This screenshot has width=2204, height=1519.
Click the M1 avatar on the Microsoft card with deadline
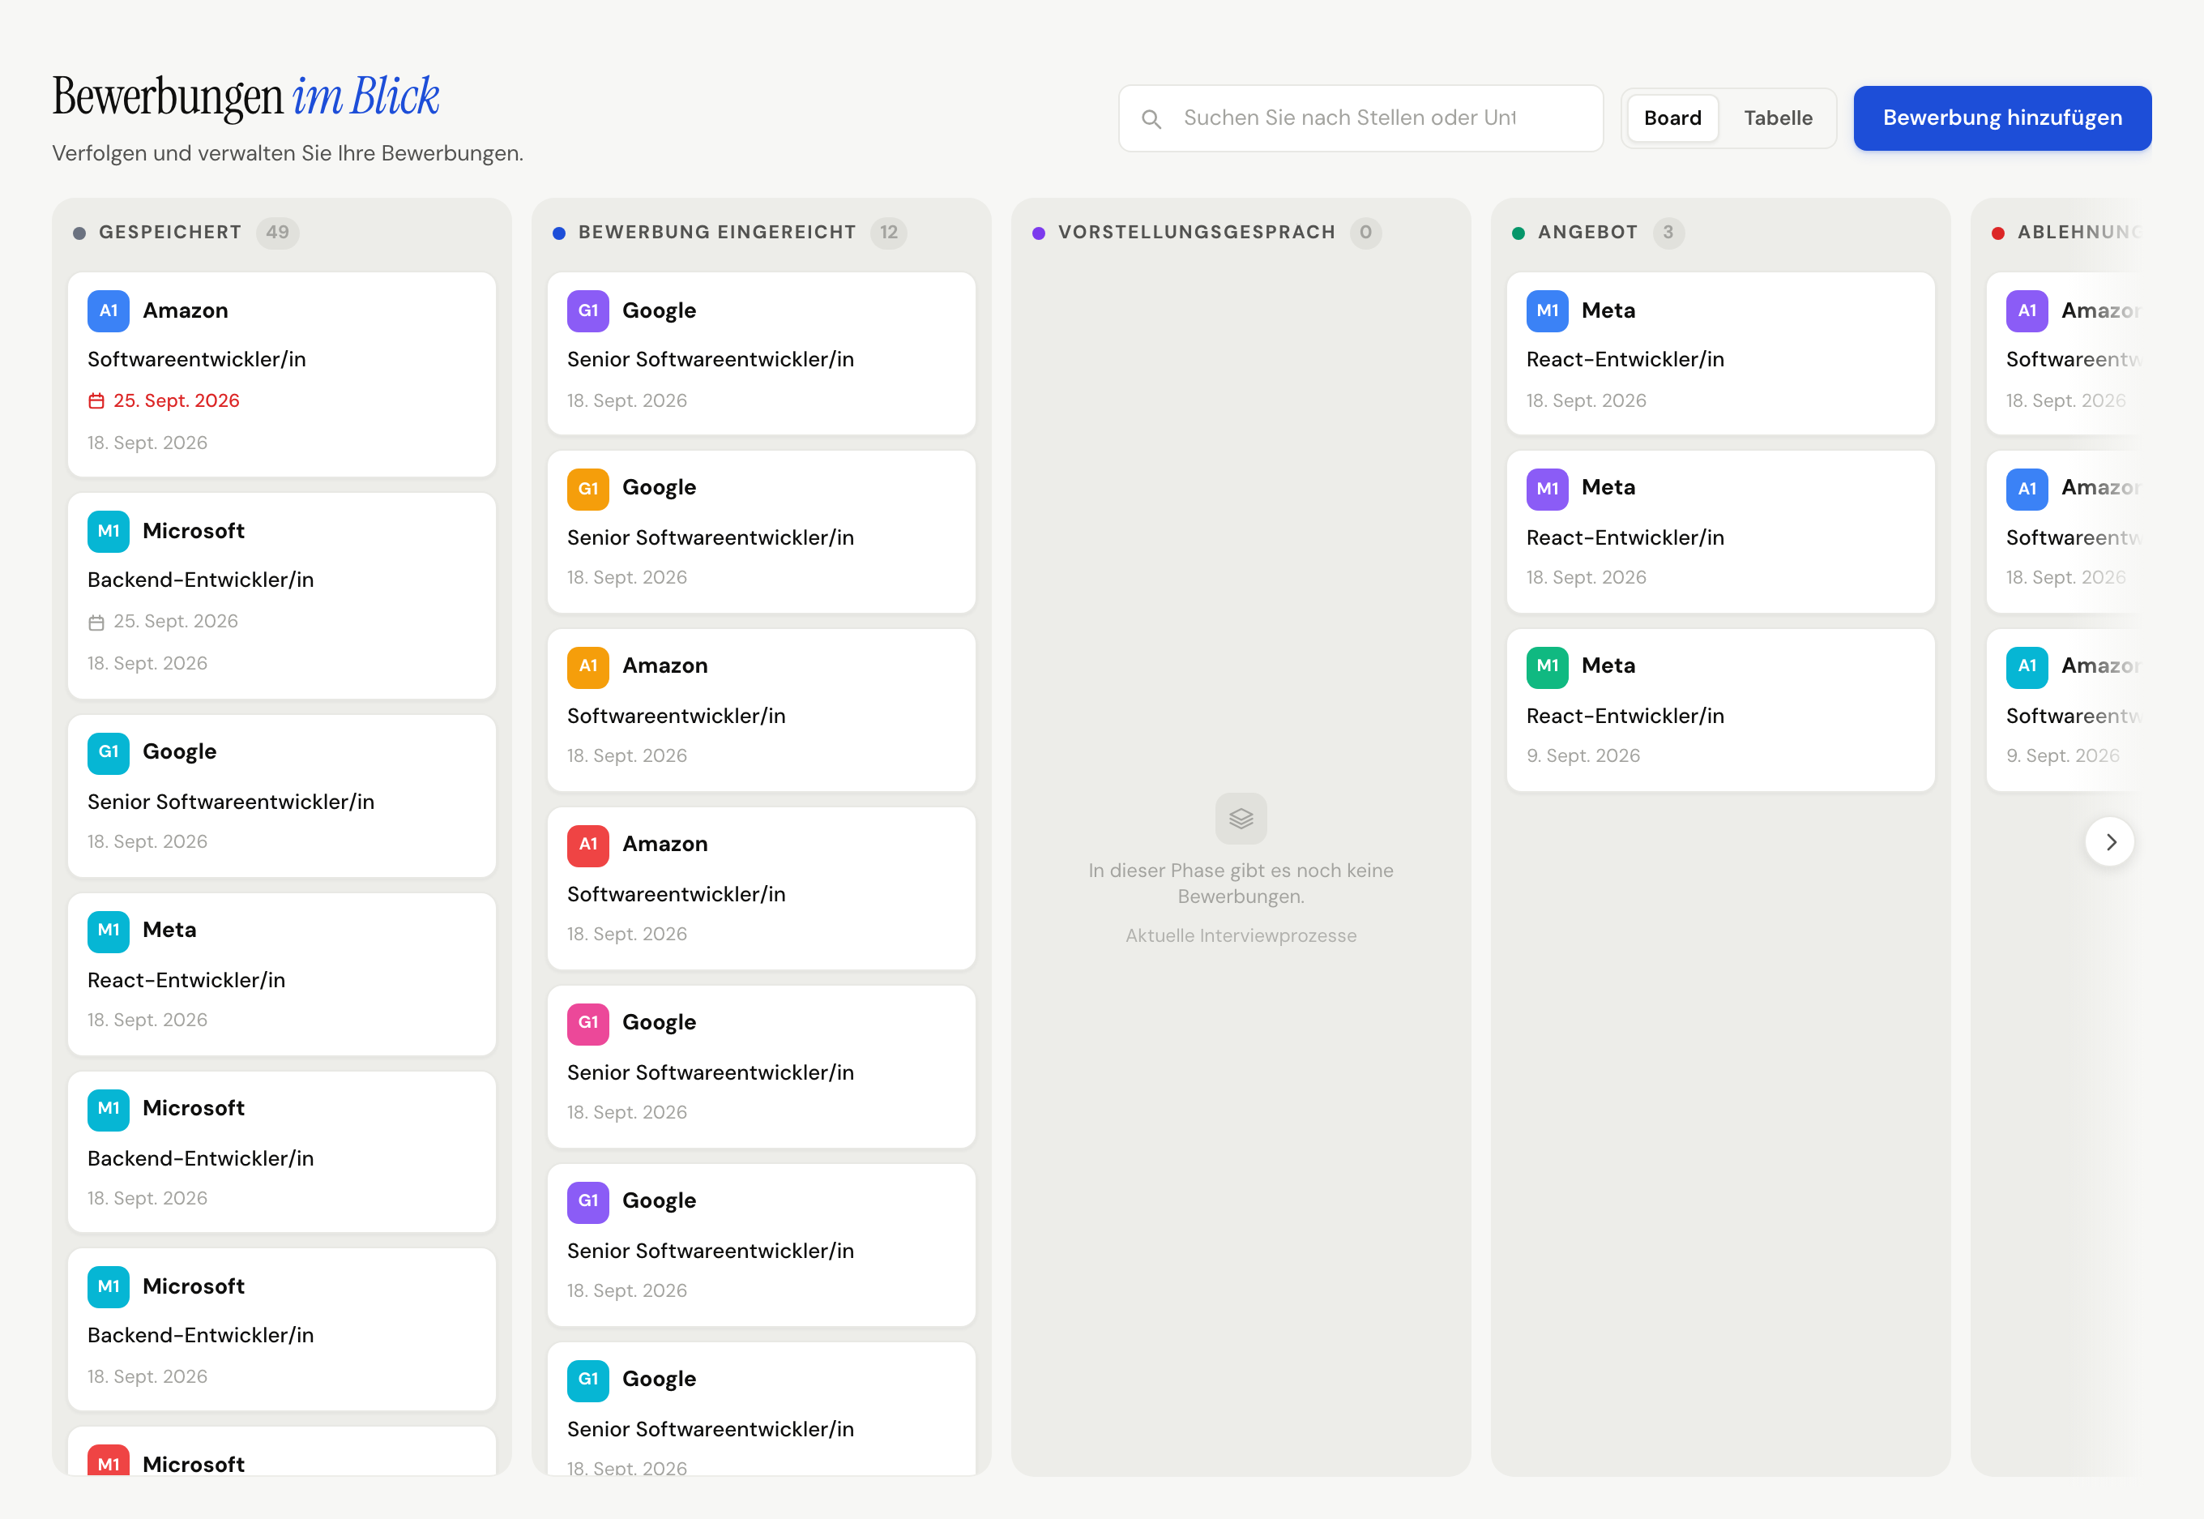click(109, 531)
